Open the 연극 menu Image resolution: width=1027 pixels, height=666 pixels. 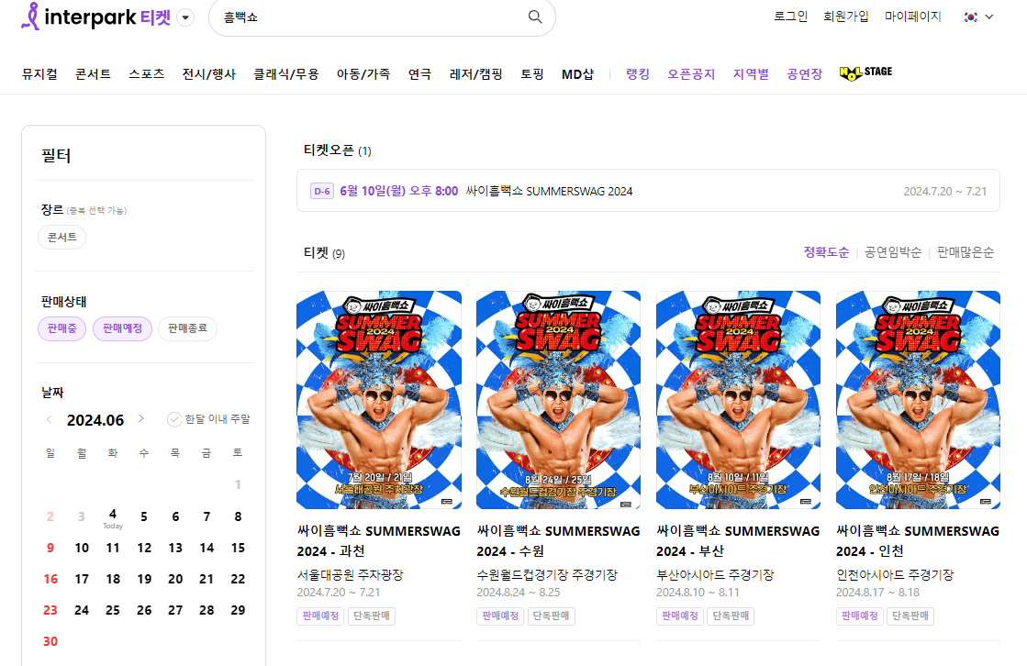(x=419, y=74)
